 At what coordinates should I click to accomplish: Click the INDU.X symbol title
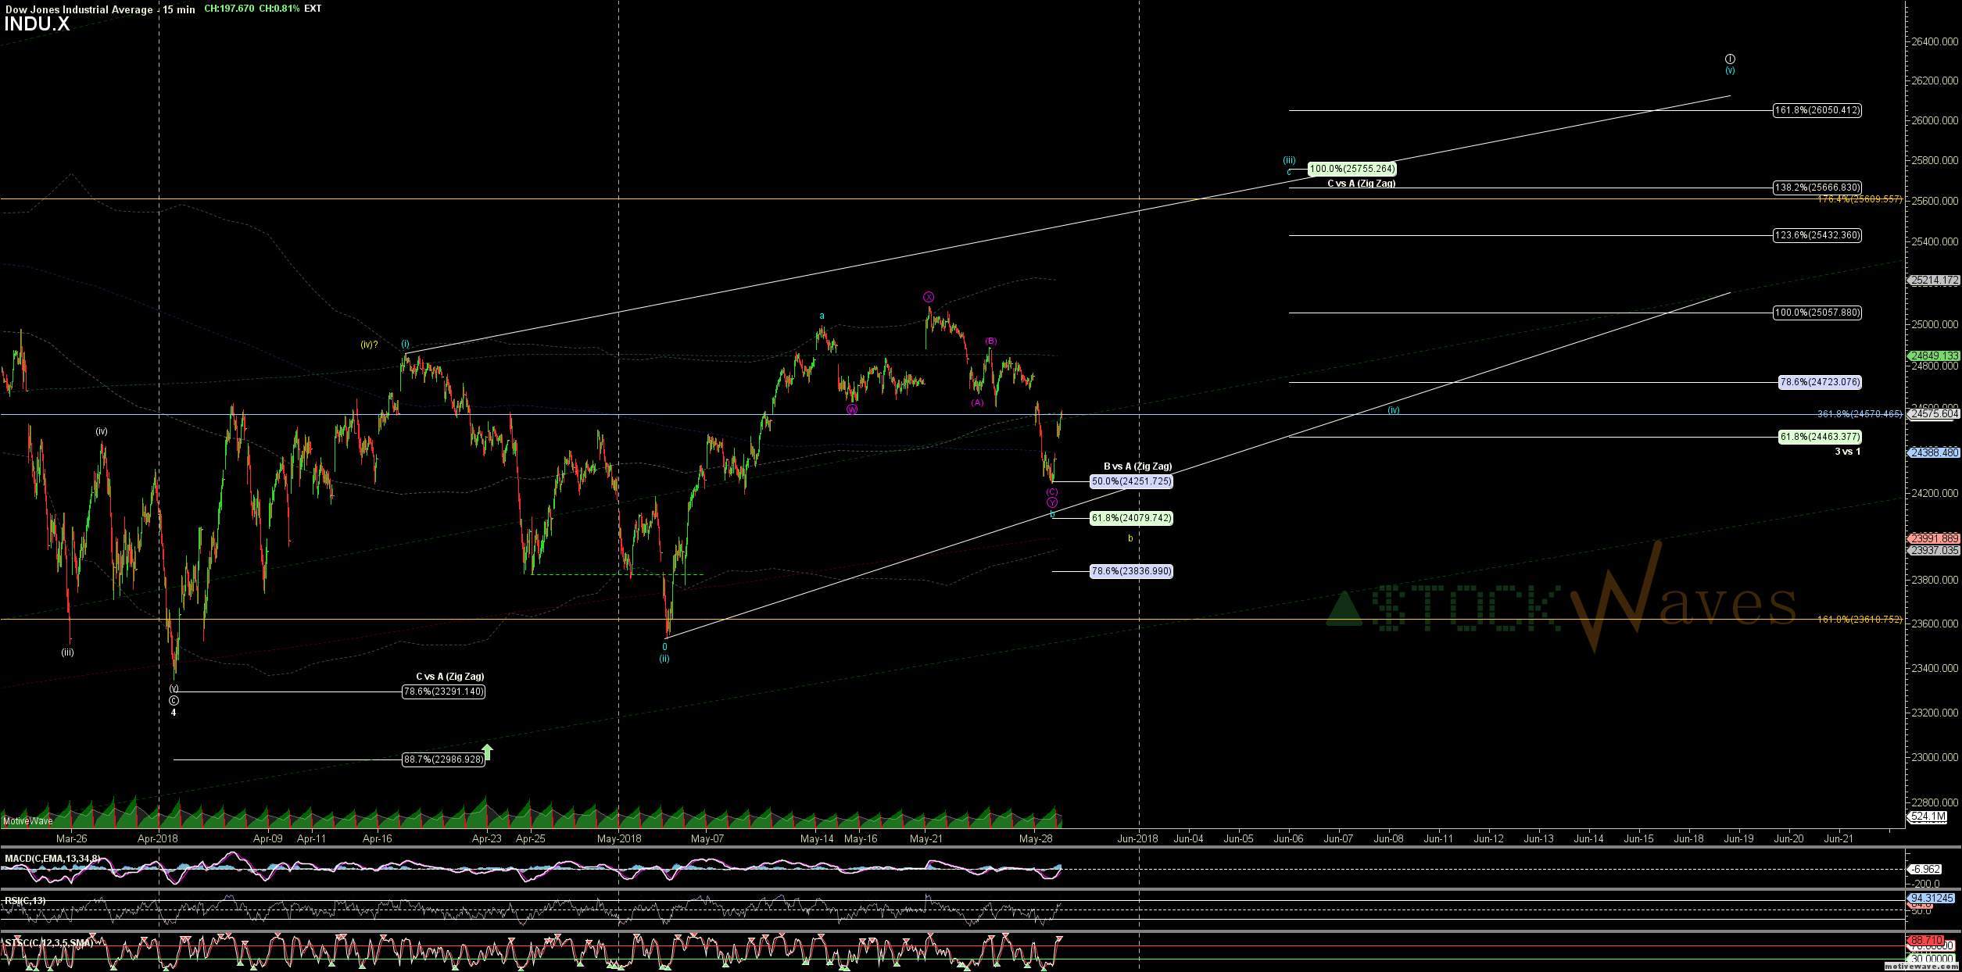click(x=37, y=24)
